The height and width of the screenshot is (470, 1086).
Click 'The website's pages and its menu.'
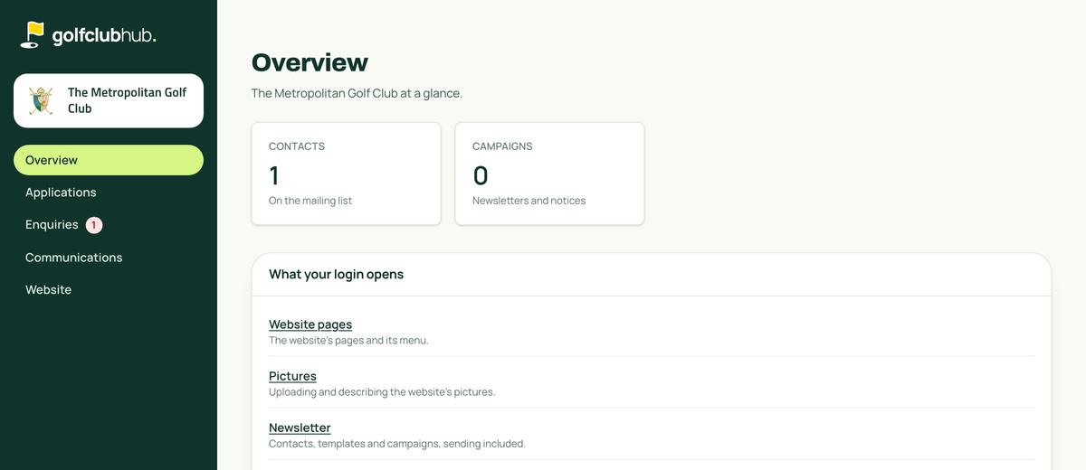pyautogui.click(x=348, y=341)
